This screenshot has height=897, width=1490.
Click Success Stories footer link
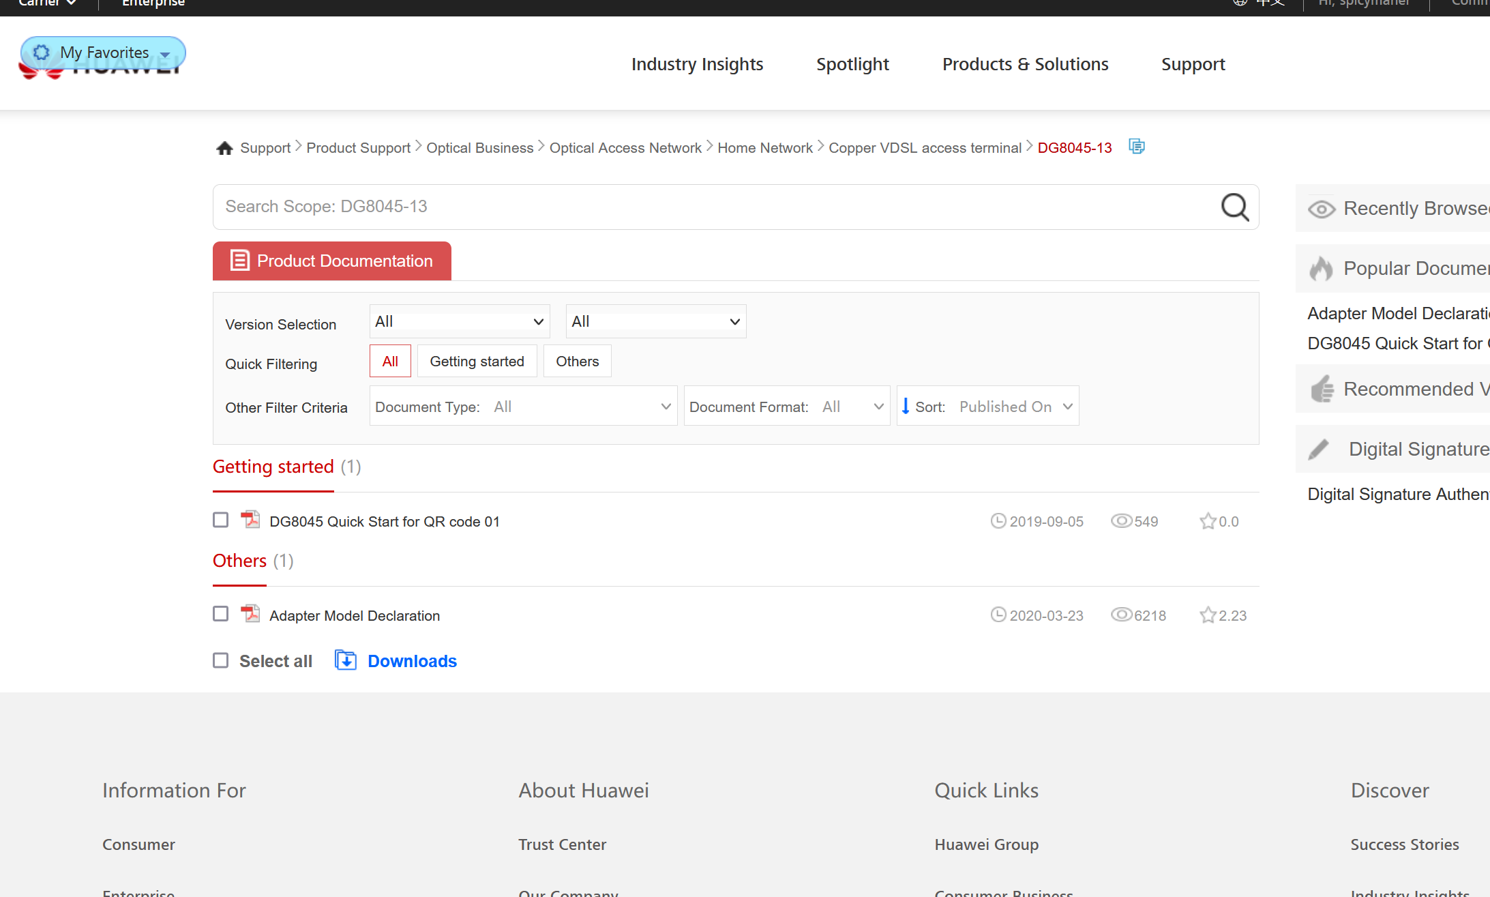pos(1405,844)
